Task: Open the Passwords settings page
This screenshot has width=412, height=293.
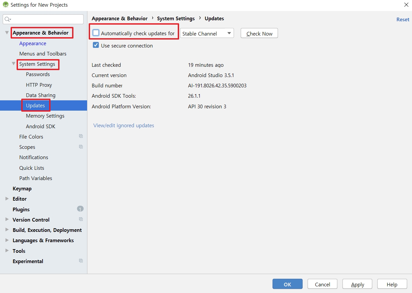Action: click(x=38, y=74)
